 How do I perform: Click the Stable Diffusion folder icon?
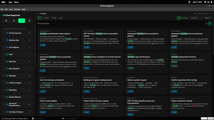pos(7,97)
